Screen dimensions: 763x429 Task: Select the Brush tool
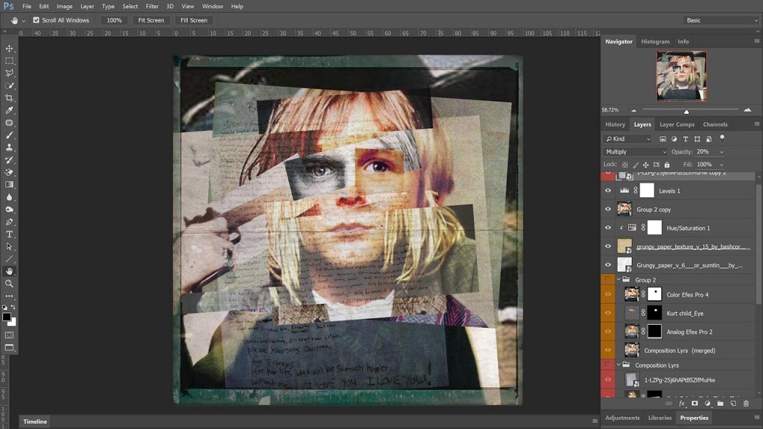point(9,136)
